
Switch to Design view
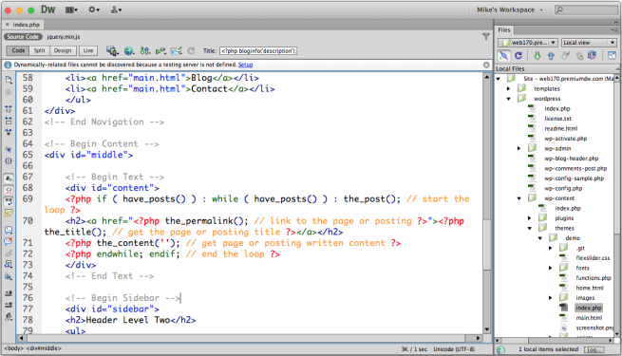coord(63,50)
